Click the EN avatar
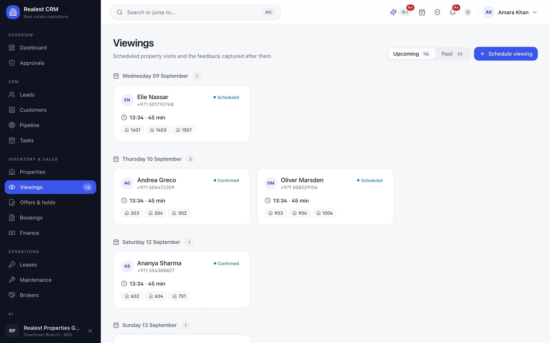 [x=127, y=100]
